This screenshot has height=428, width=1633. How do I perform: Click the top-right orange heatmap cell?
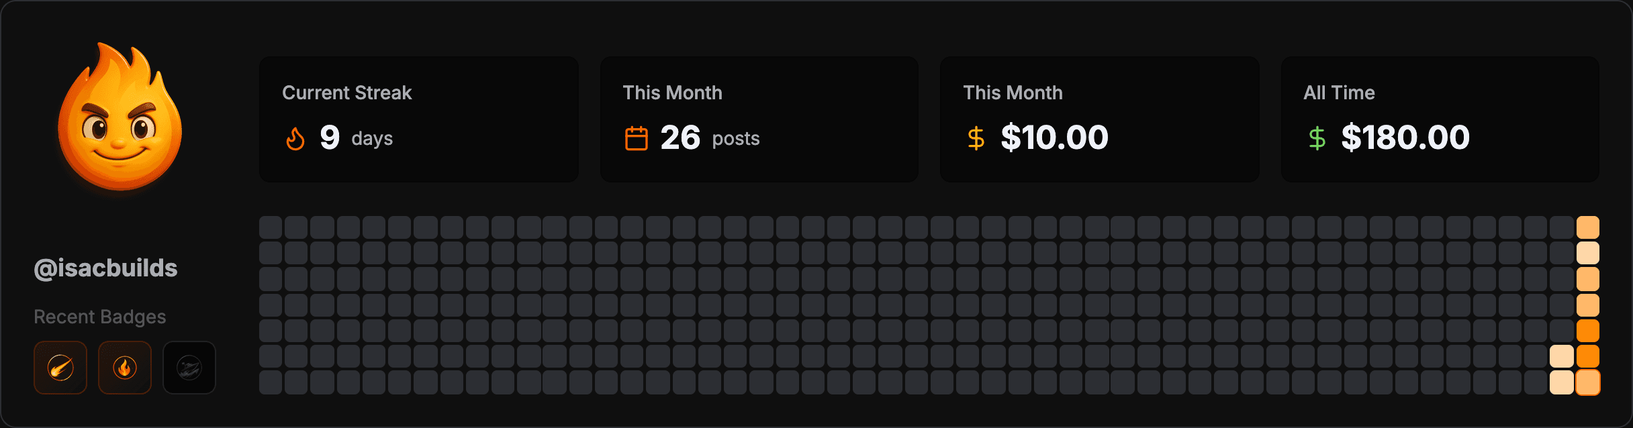pos(1587,227)
